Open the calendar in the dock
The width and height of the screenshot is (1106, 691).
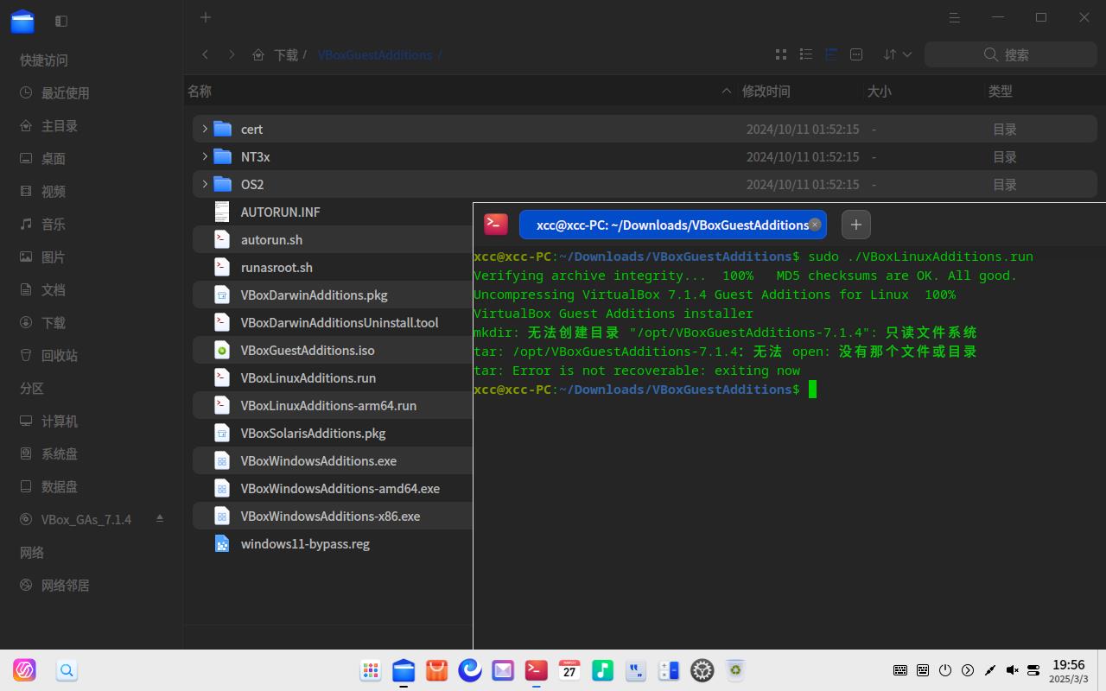pyautogui.click(x=569, y=670)
